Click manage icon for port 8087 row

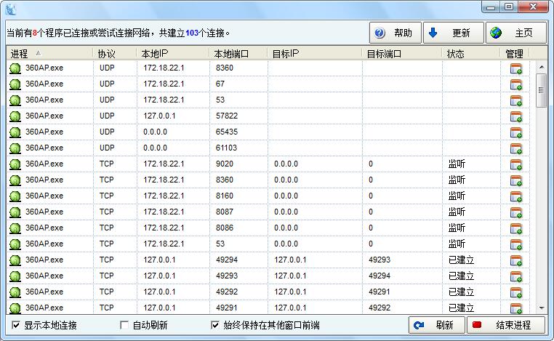click(x=516, y=212)
